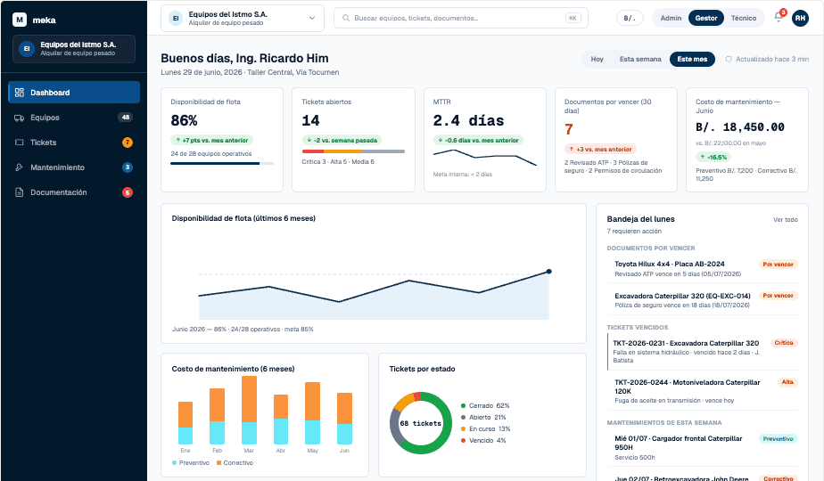The width and height of the screenshot is (824, 481).
Task: Open Mié 01/07 Cargador frontal maintenance
Action: click(703, 447)
